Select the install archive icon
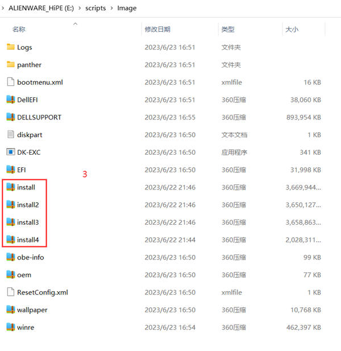The width and height of the screenshot is (341, 351). point(10,187)
